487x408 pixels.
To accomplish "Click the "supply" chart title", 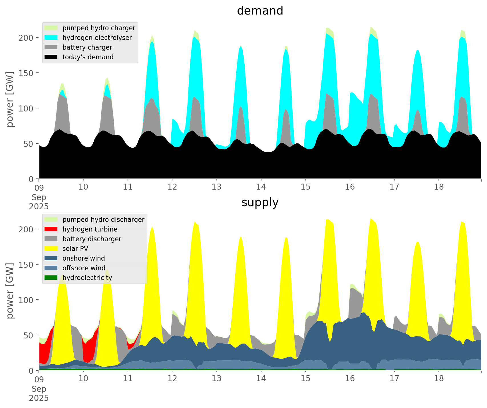I will click(260, 202).
